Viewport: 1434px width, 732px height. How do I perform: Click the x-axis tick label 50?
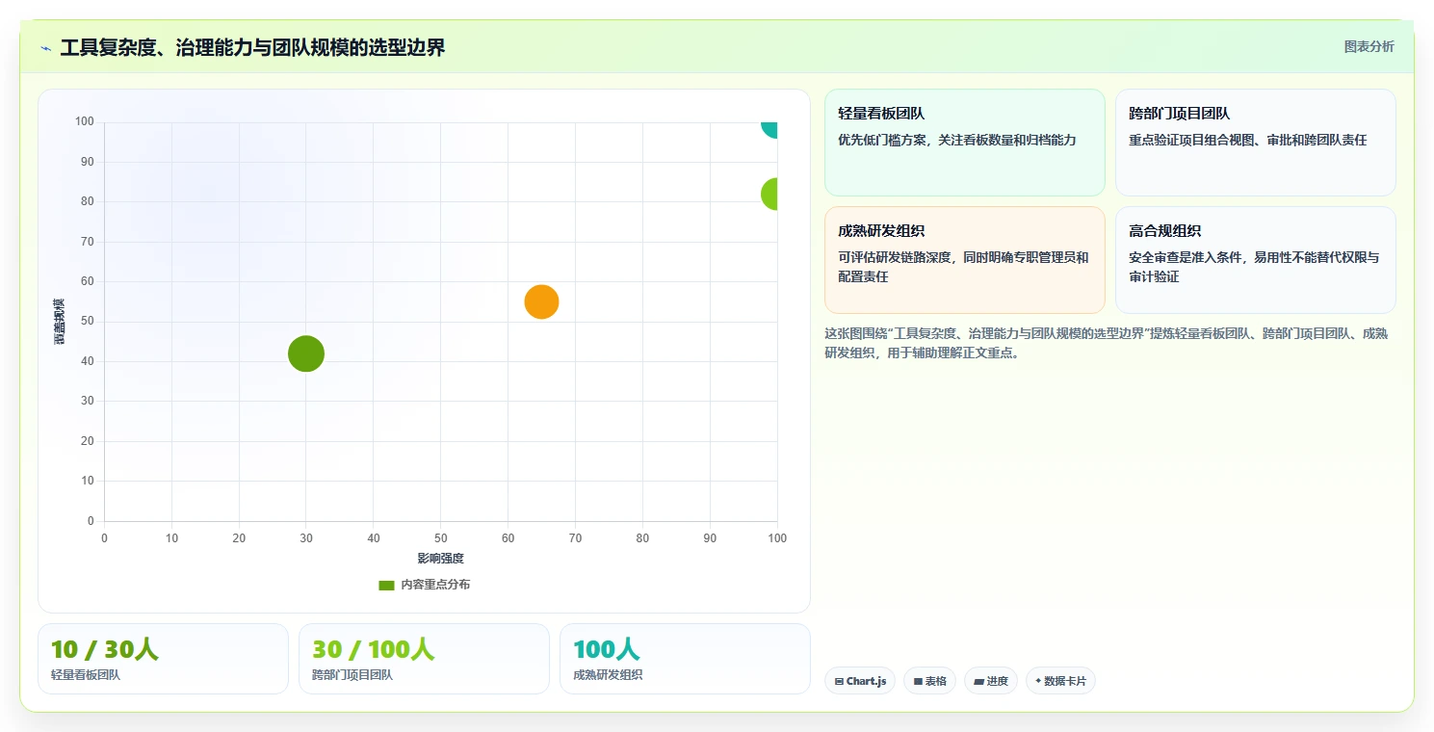click(440, 538)
